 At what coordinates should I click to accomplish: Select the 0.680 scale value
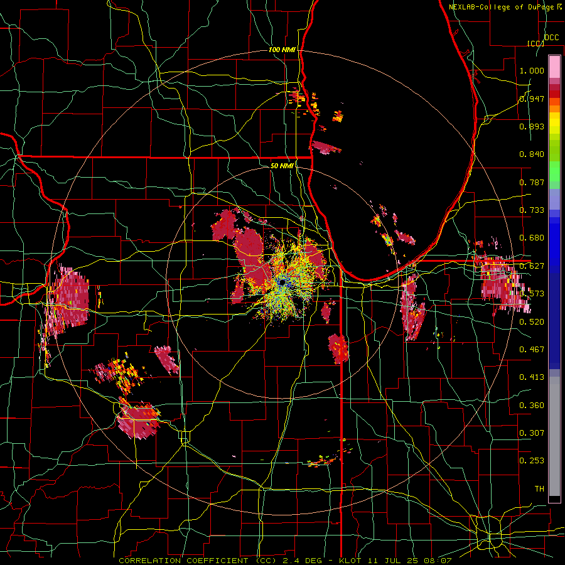[x=532, y=238]
